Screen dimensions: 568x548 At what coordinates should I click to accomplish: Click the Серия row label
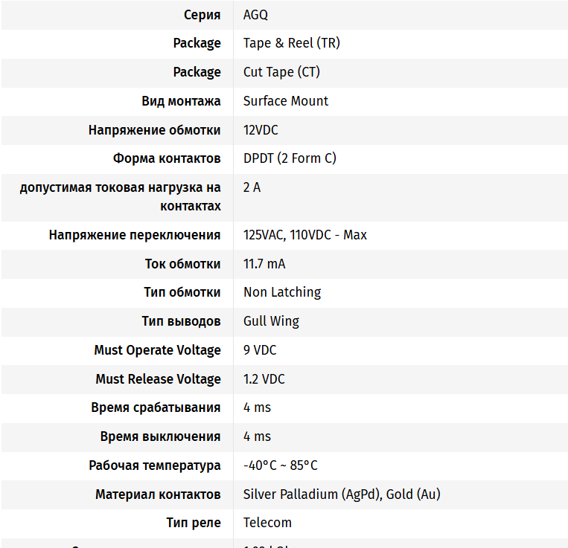pos(202,15)
